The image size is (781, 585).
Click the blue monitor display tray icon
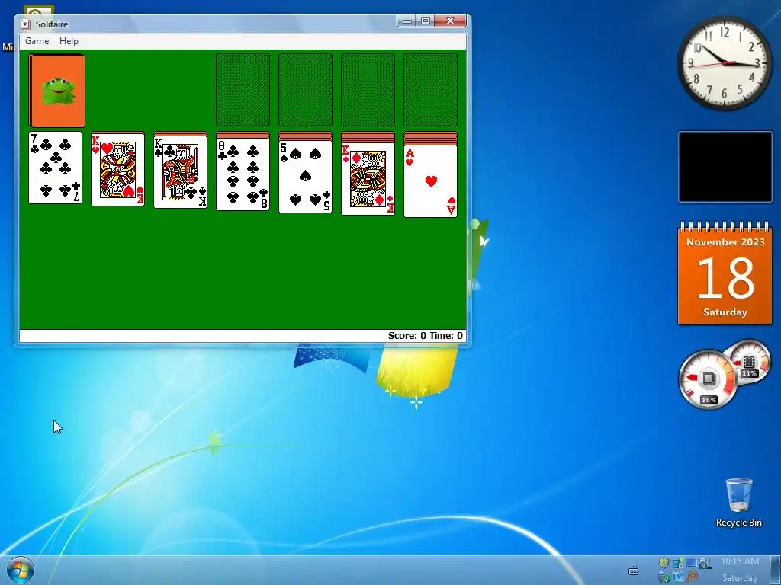[x=691, y=563]
